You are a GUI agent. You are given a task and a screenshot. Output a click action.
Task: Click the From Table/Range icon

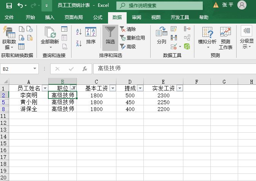pyautogui.click(x=21, y=46)
